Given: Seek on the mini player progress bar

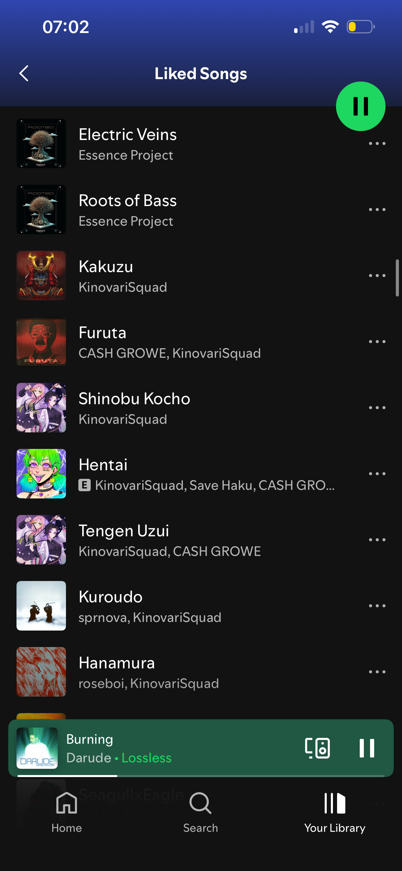Looking at the screenshot, I should [201, 776].
